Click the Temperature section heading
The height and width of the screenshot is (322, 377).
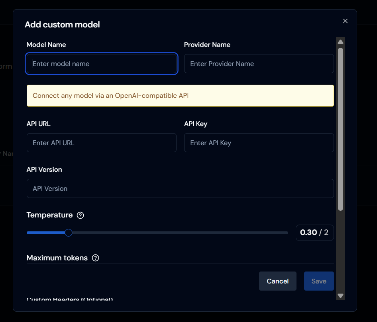(x=50, y=215)
